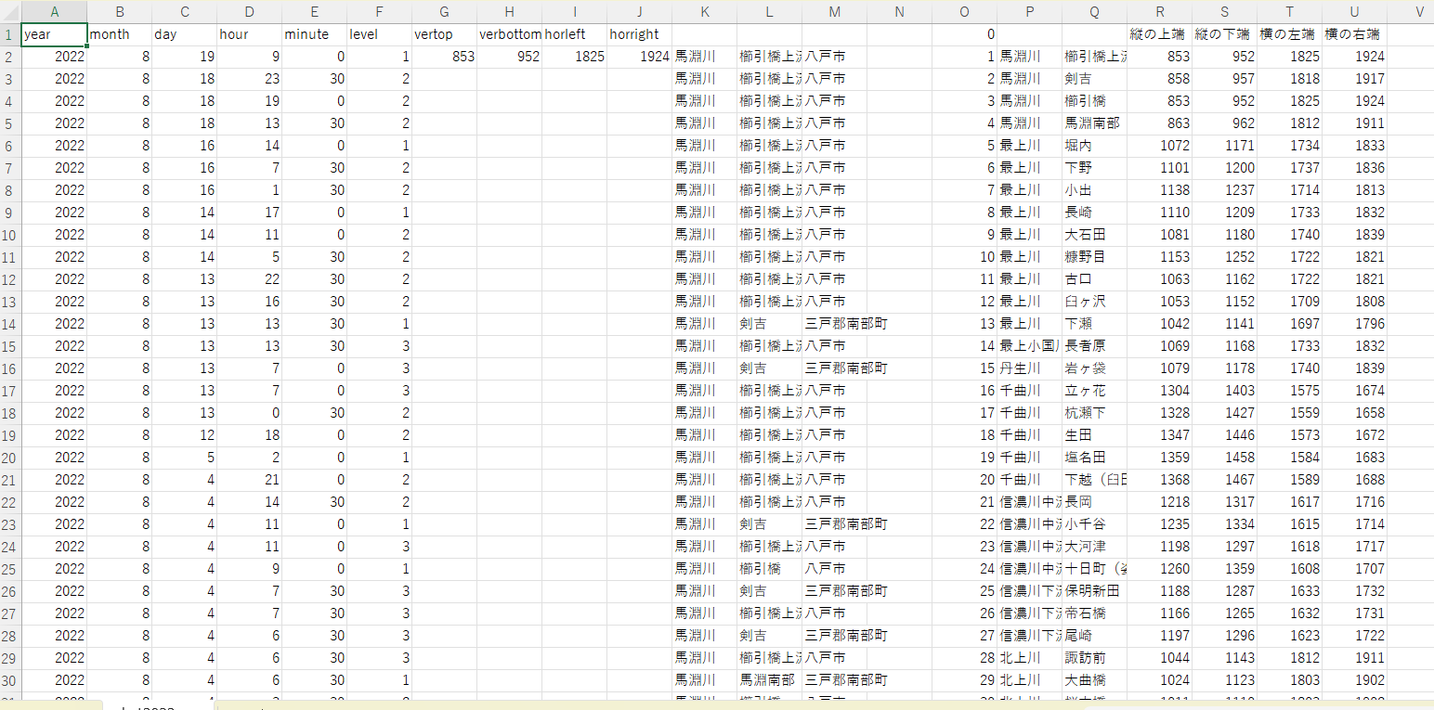
Task: Click the '横の右端' header cell
Action: coord(1354,34)
